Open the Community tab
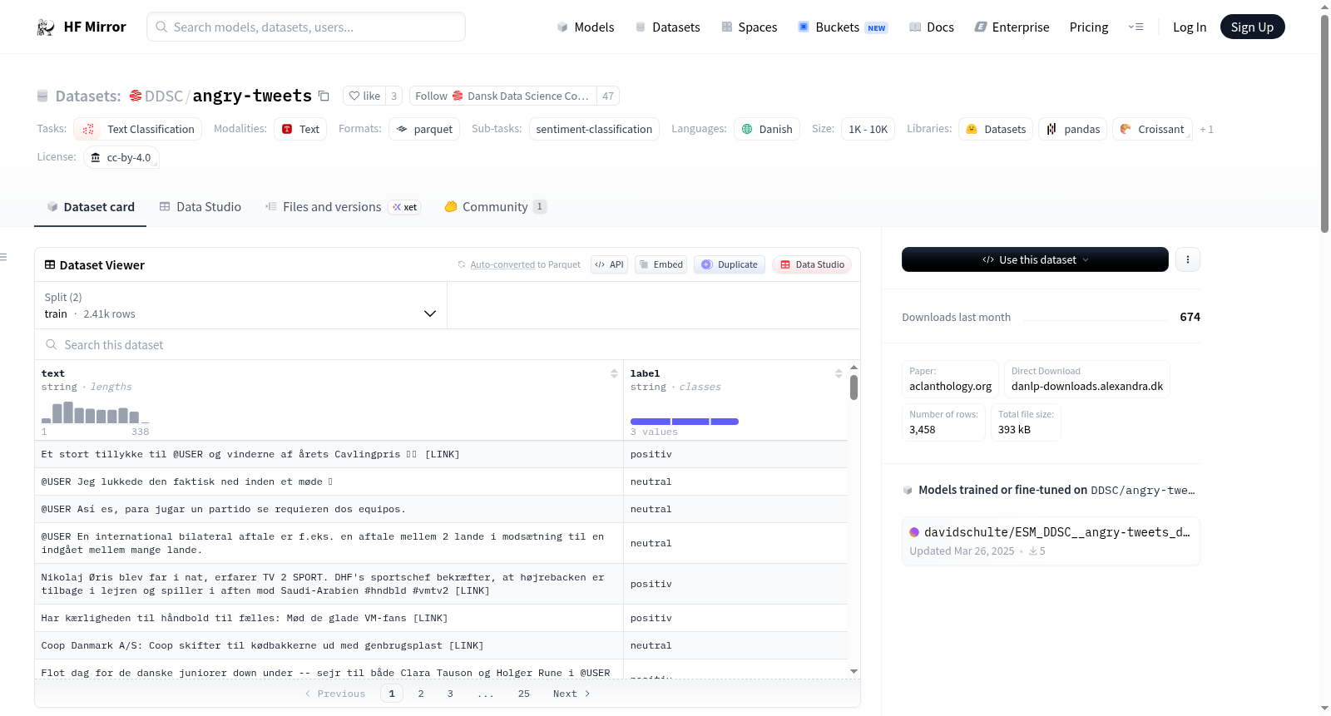The height and width of the screenshot is (716, 1331). pos(495,207)
